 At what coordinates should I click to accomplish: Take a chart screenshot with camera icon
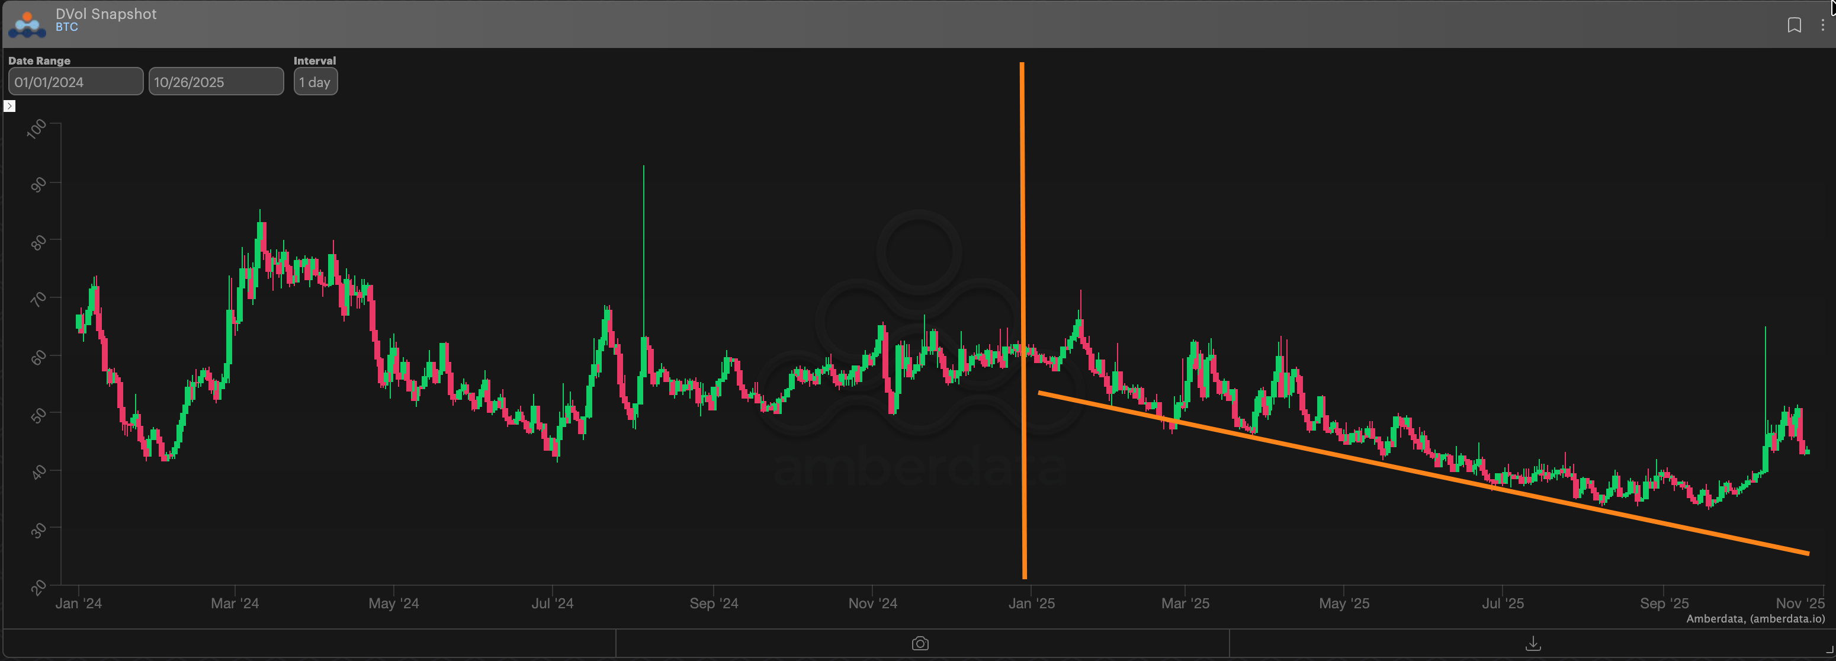click(x=920, y=643)
